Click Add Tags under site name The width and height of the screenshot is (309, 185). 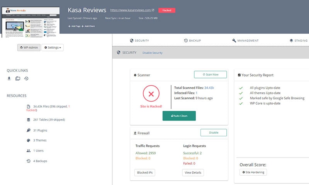coord(74,26)
